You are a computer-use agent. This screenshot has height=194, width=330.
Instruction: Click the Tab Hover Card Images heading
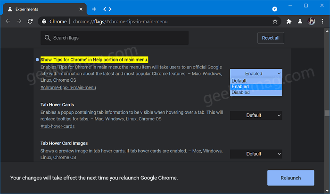(x=64, y=143)
